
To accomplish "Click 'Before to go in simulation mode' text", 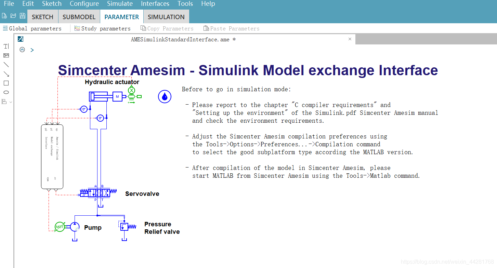I will point(236,89).
